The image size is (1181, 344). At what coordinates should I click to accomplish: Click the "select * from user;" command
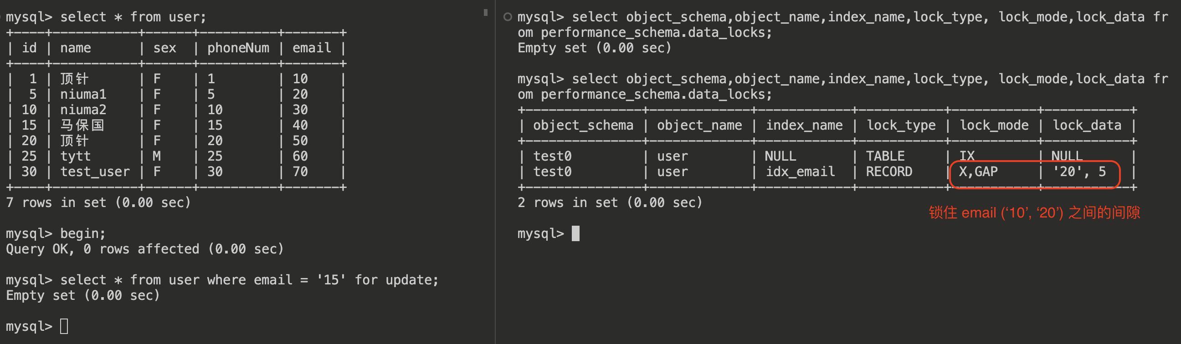click(106, 17)
